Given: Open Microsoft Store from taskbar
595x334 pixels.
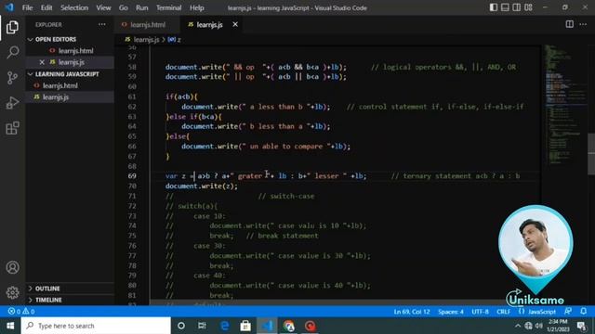Looking at the screenshot, I should click(x=245, y=326).
